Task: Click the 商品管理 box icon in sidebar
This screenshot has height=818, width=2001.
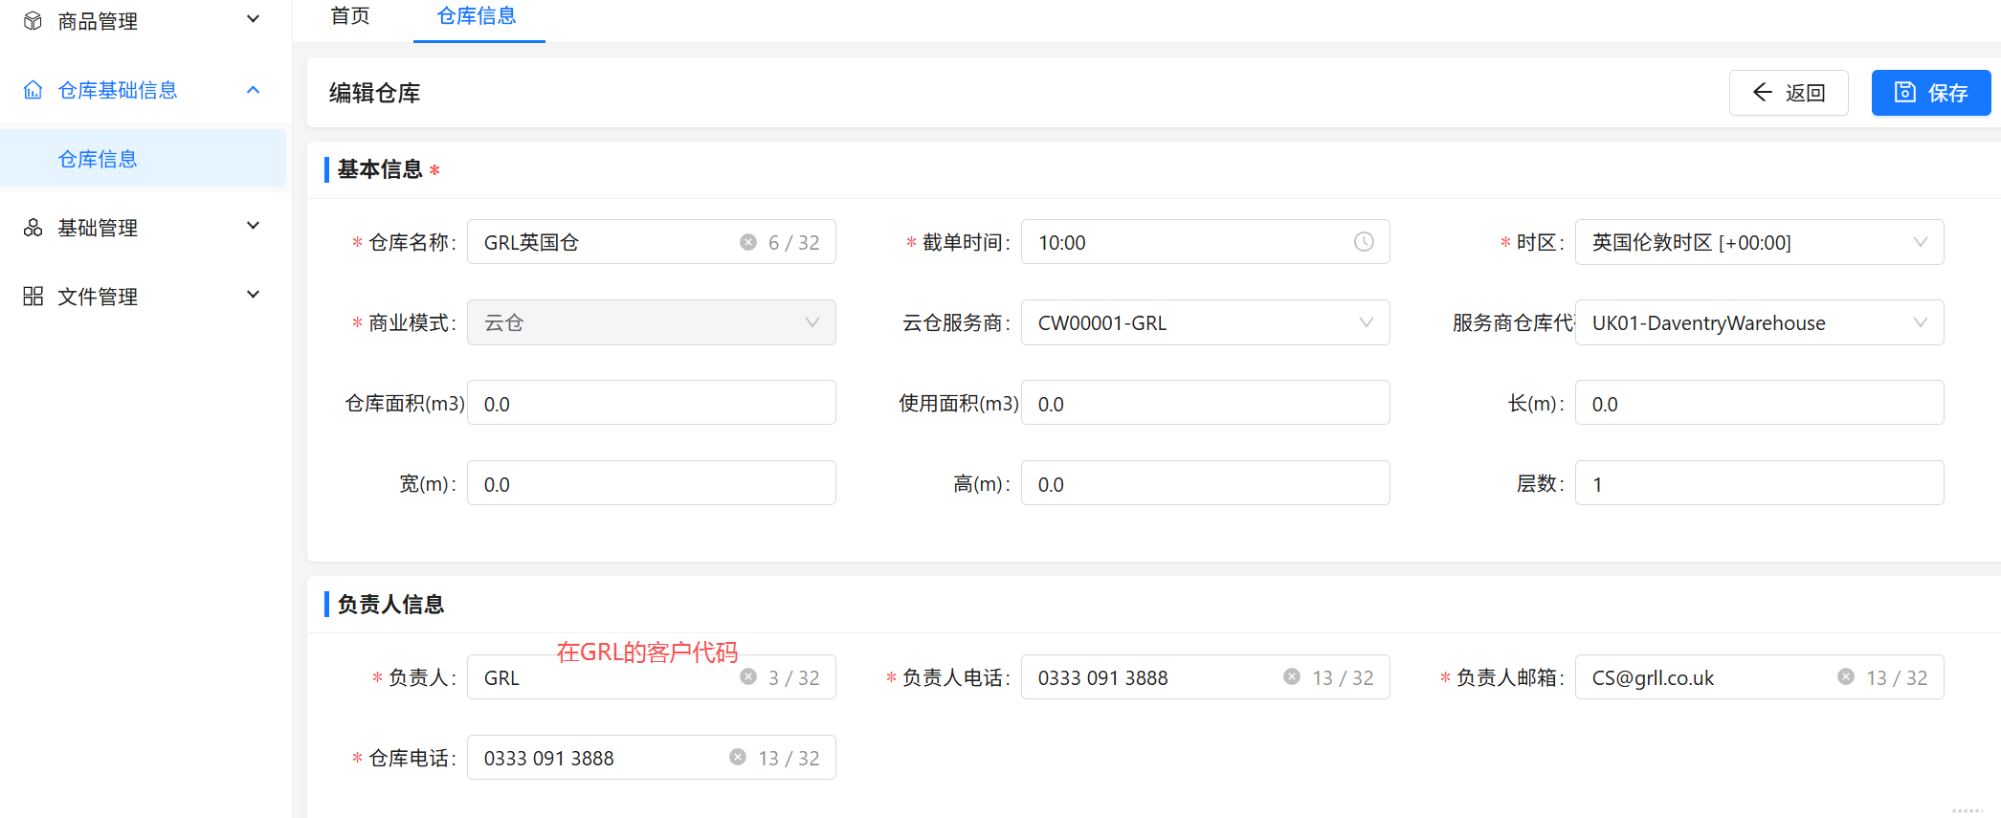Action: [33, 21]
